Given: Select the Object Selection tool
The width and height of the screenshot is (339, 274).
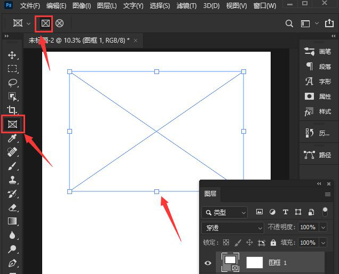Looking at the screenshot, I should click(12, 96).
